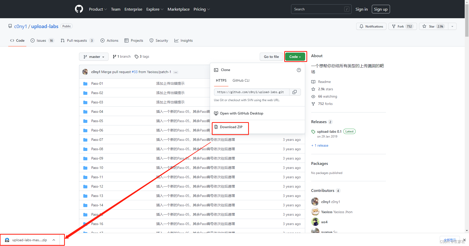Expand the dropdown arrow beside Star
The width and height of the screenshot is (469, 246).
pyautogui.click(x=452, y=26)
